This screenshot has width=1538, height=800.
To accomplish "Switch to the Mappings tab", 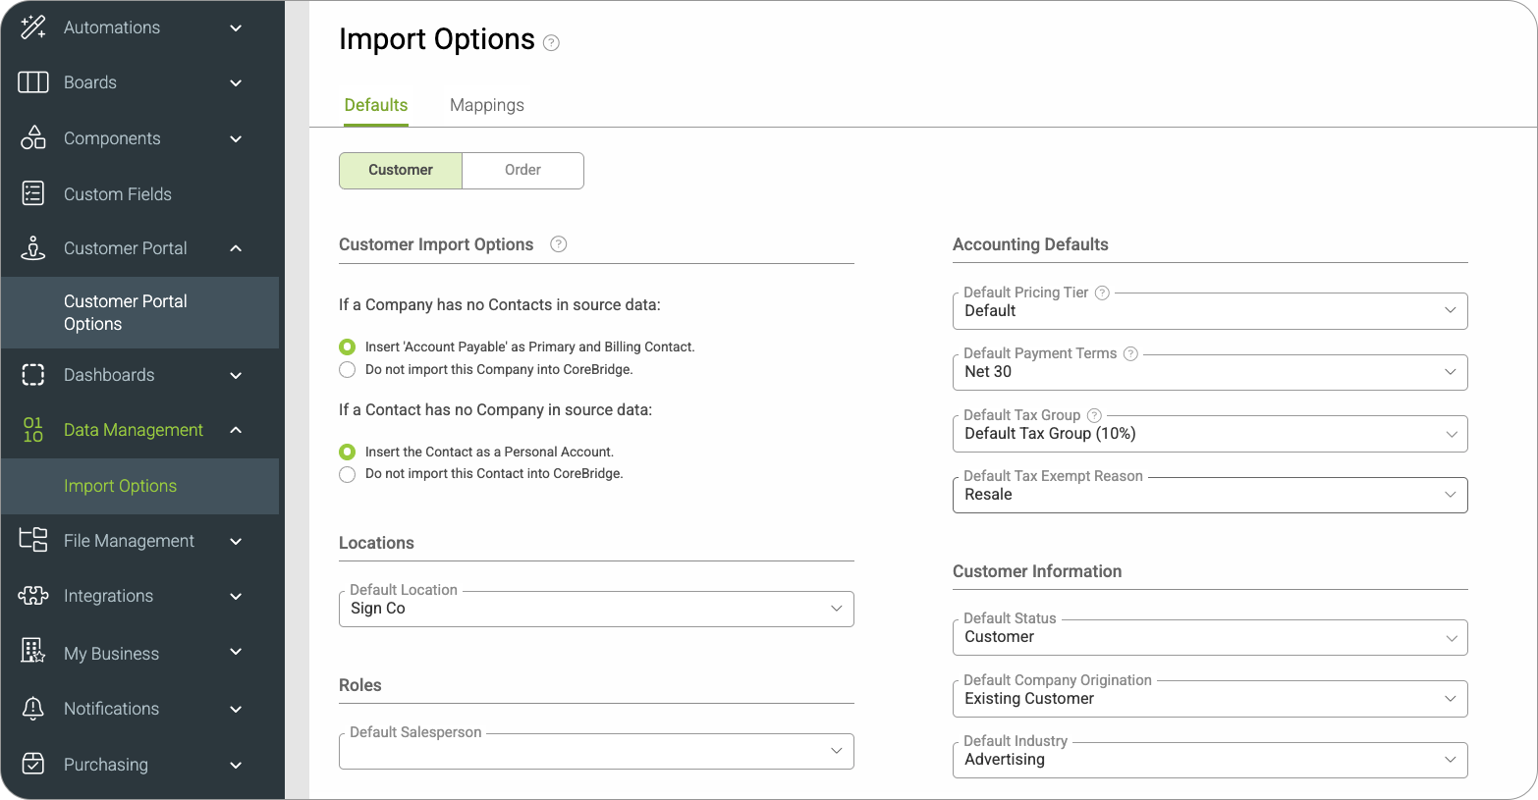I will 486,105.
